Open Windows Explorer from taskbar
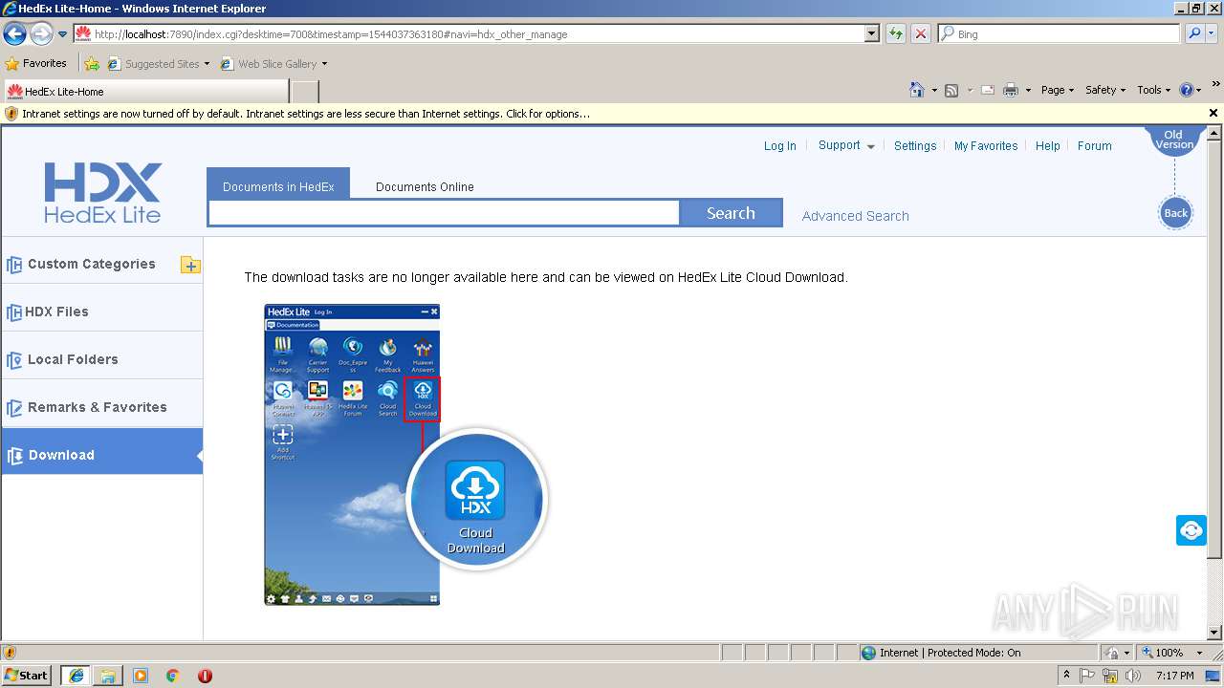Image resolution: width=1224 pixels, height=688 pixels. click(x=108, y=676)
